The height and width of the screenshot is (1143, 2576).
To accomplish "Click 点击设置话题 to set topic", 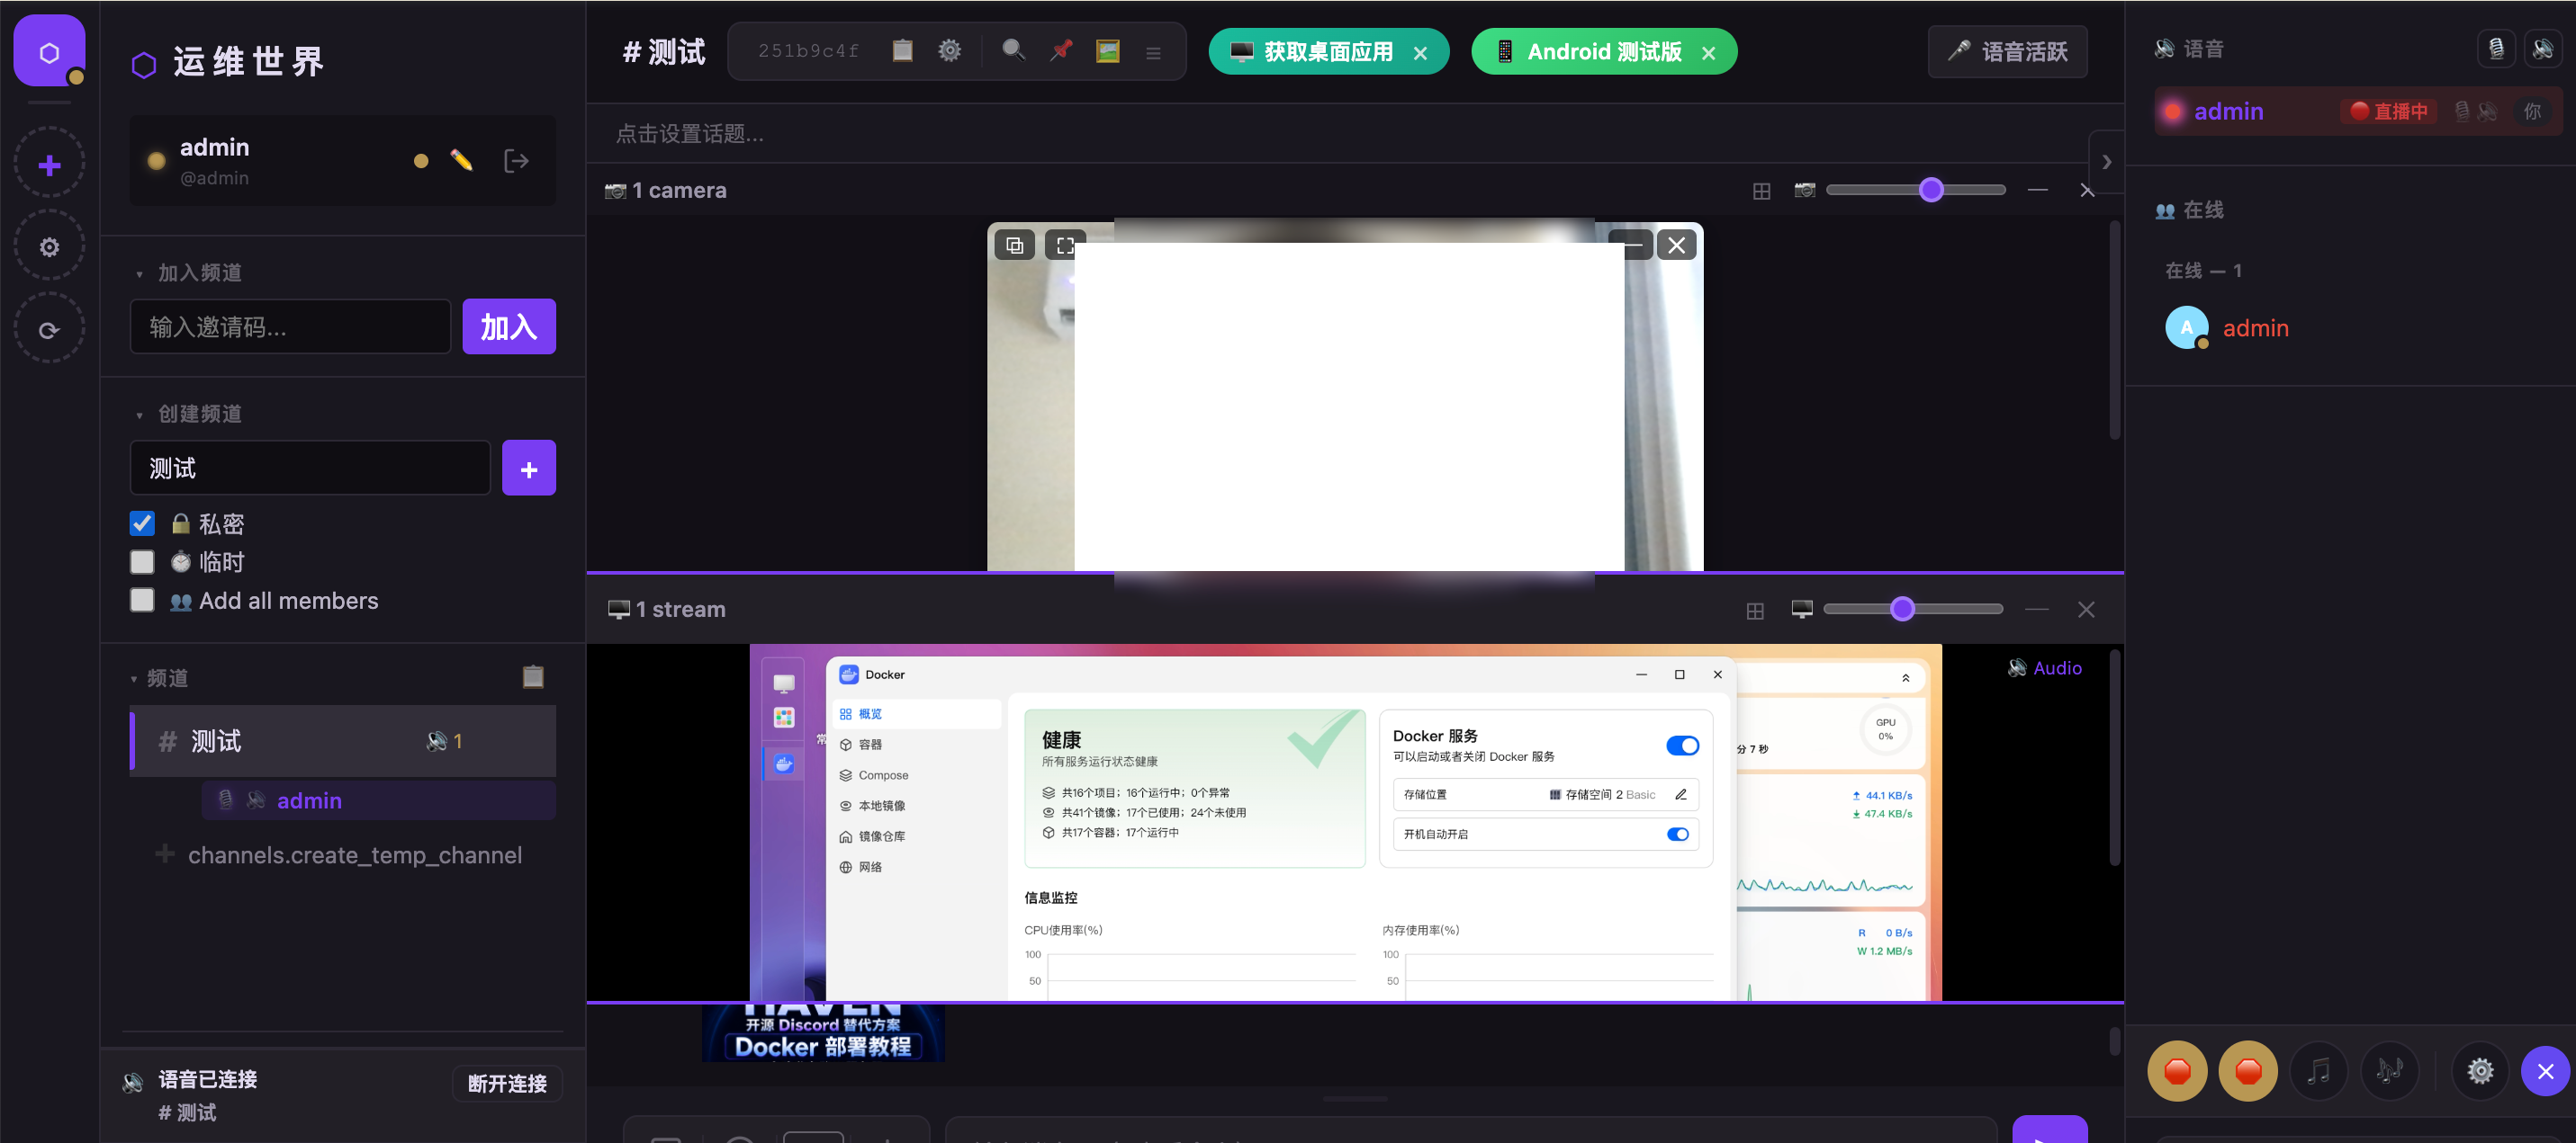I will 690,134.
